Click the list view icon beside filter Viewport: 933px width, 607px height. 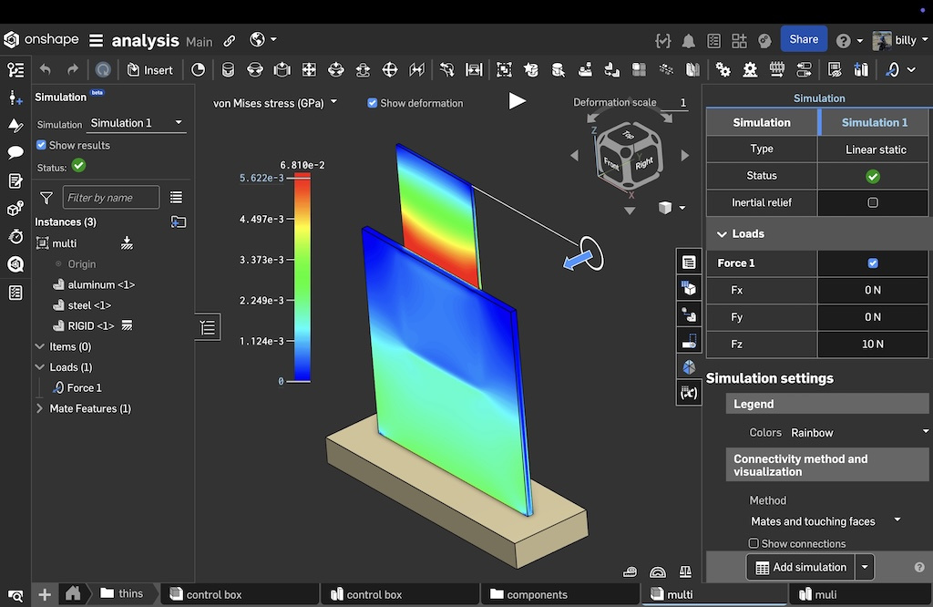(x=177, y=197)
